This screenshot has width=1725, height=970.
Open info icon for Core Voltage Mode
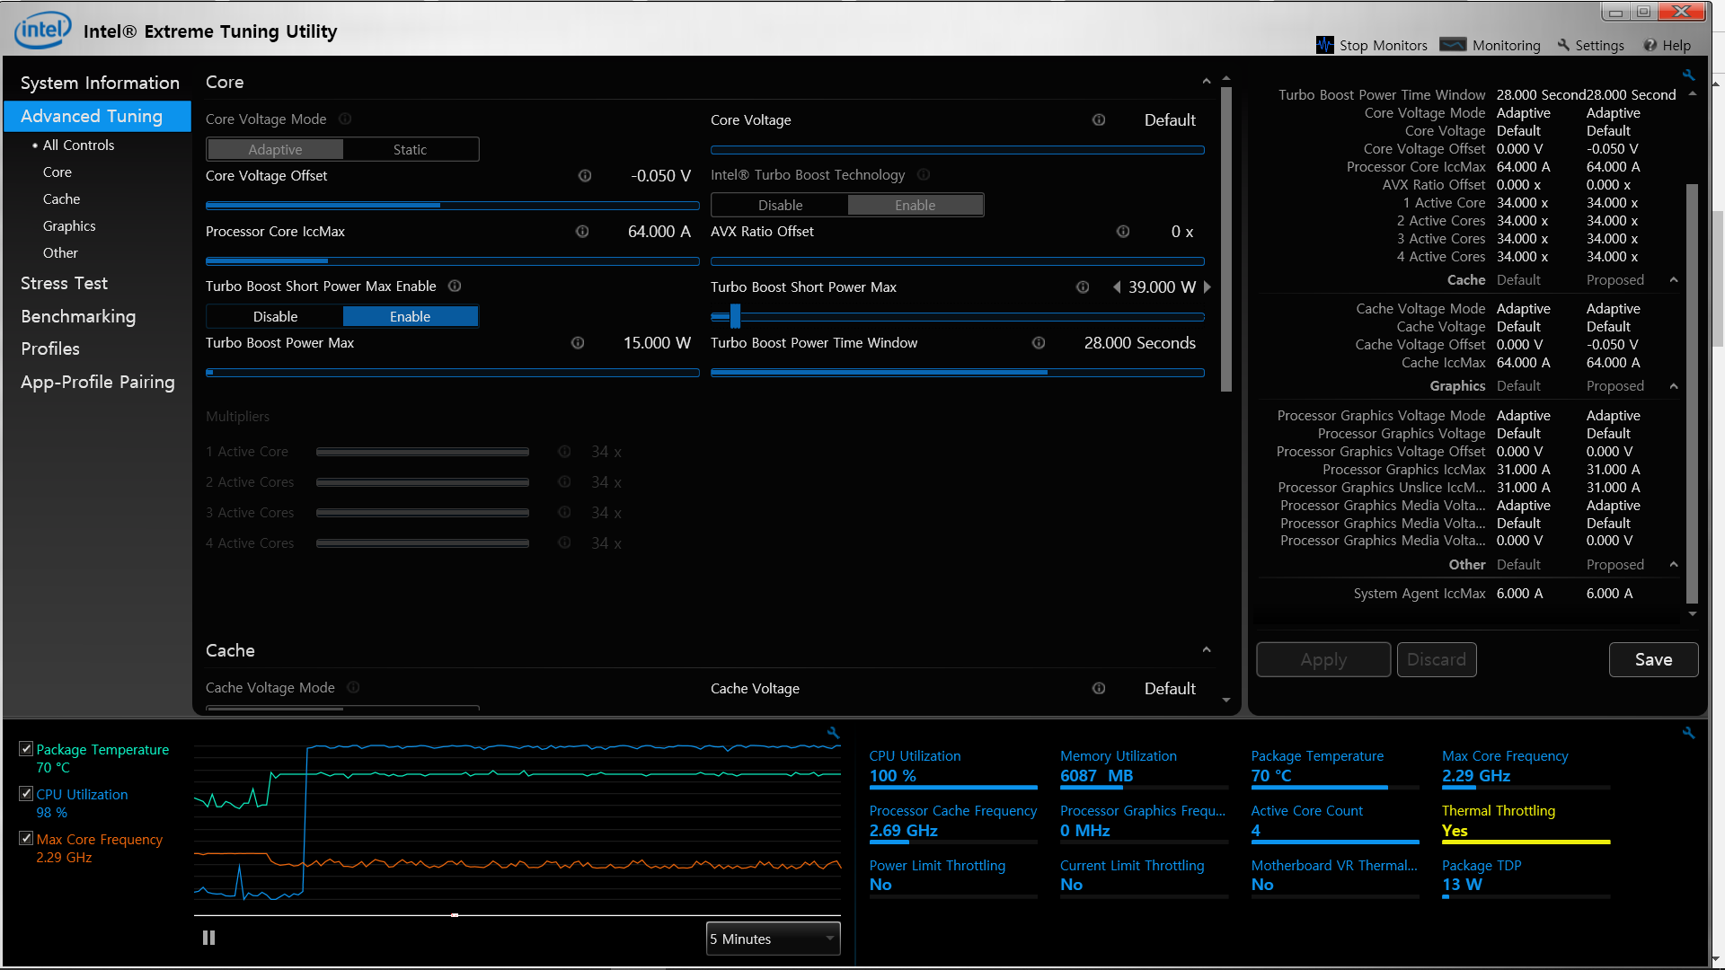(x=345, y=119)
